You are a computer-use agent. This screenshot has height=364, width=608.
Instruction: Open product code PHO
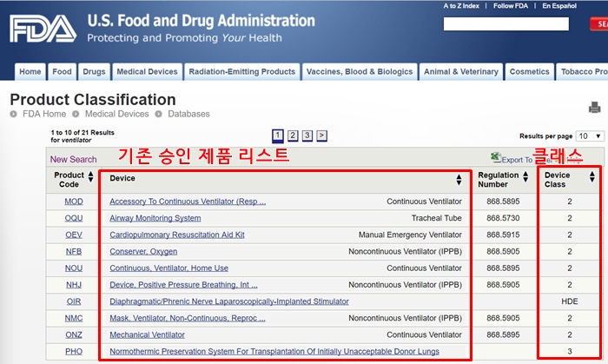pos(74,352)
